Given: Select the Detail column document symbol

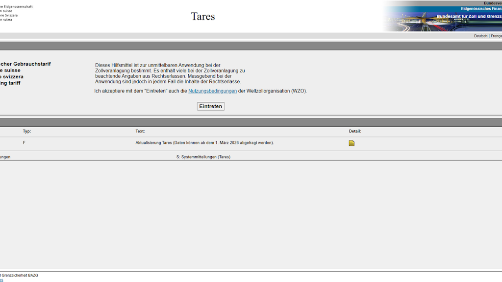Looking at the screenshot, I should tap(351, 143).
